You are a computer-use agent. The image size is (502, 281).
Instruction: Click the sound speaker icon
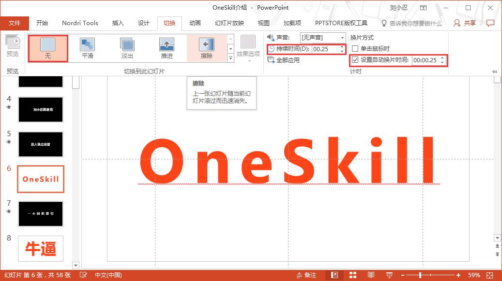271,38
